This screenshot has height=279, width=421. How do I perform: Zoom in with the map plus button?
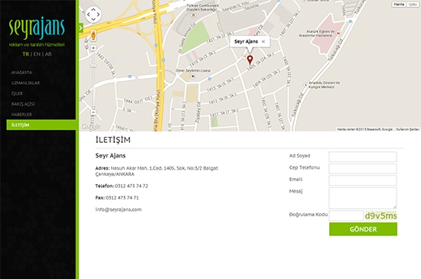coord(93,48)
